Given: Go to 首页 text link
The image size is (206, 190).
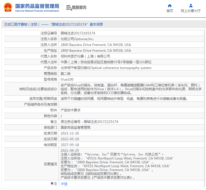Looking at the screenshot, I should click(170, 11).
